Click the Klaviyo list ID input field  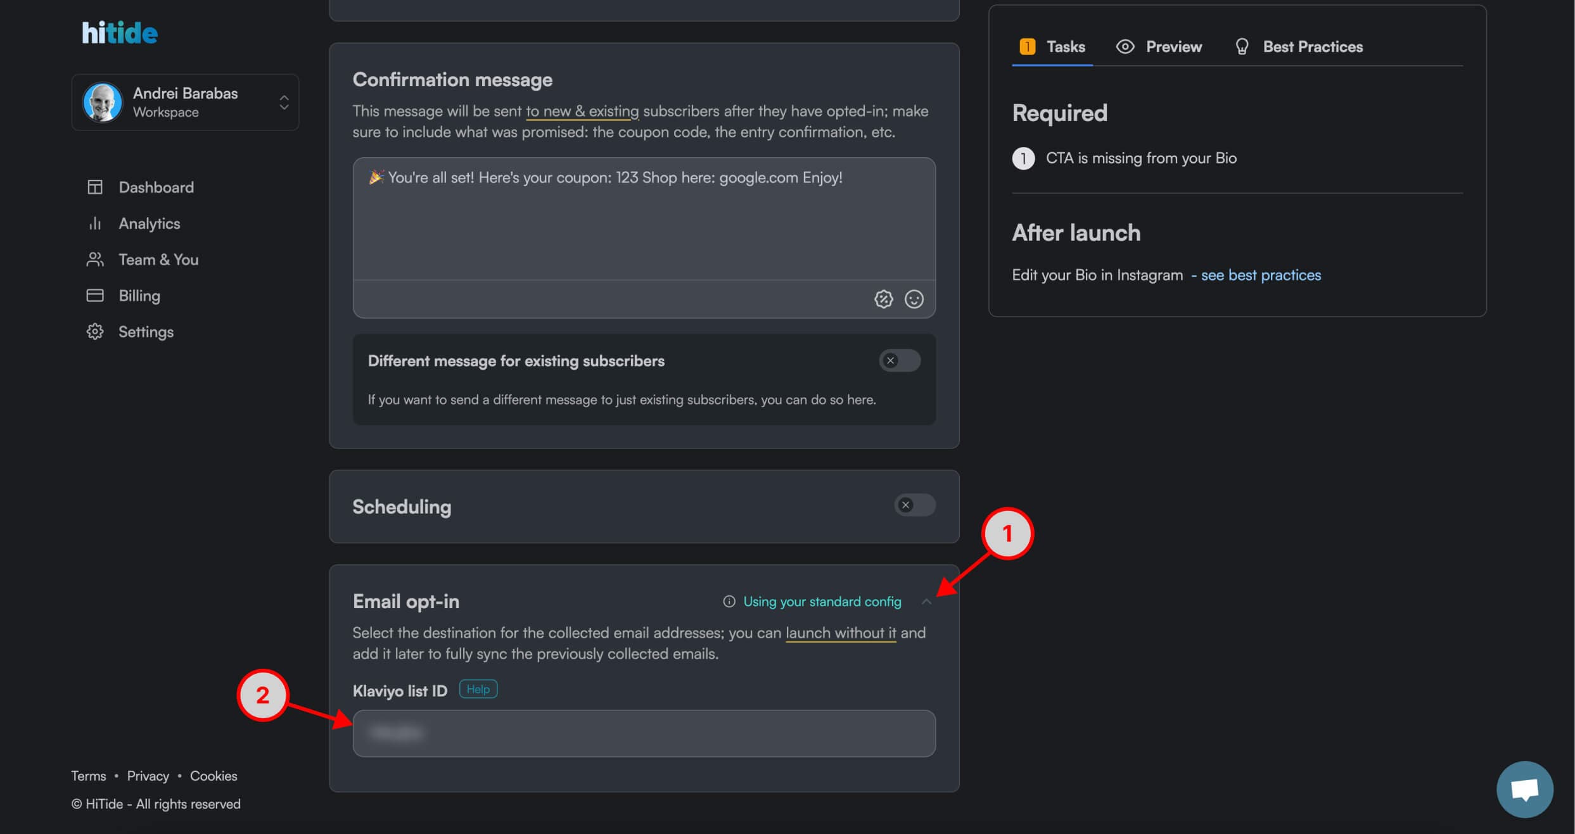(644, 733)
